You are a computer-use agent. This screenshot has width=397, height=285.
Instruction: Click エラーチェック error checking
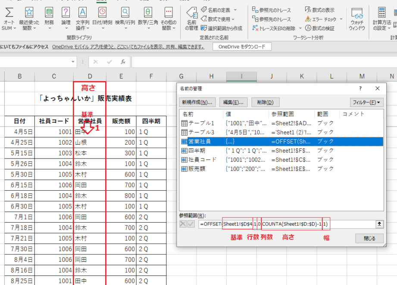coord(321,19)
